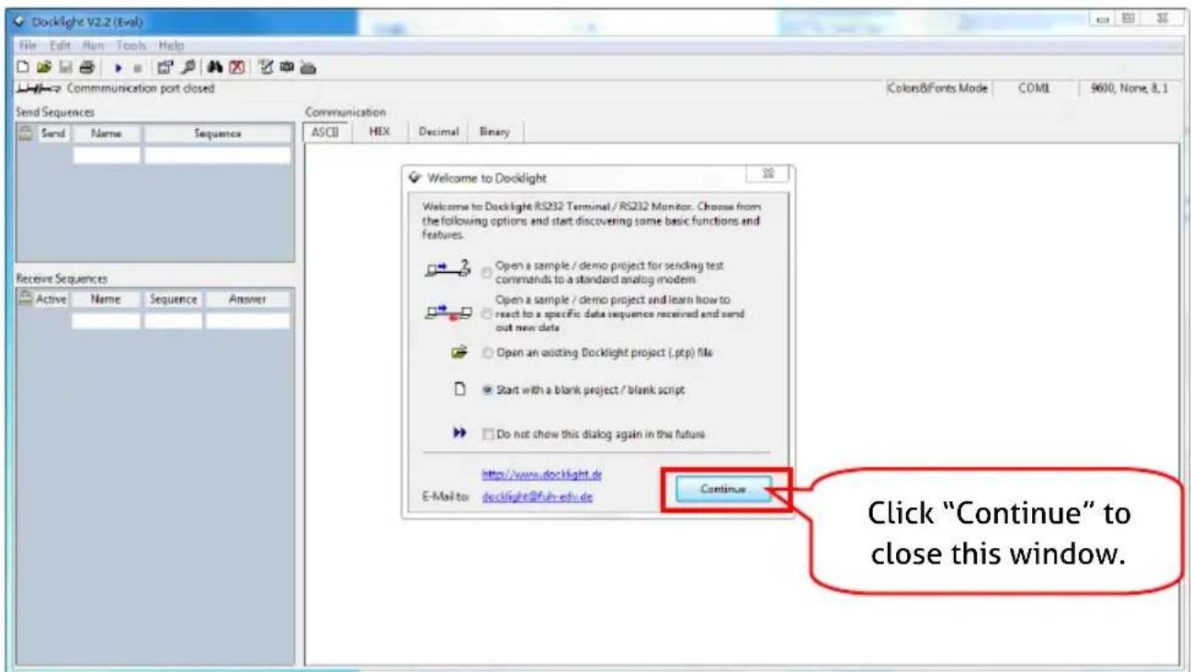The image size is (1191, 672).
Task: Switch to the Decimal communication tab
Action: point(437,132)
